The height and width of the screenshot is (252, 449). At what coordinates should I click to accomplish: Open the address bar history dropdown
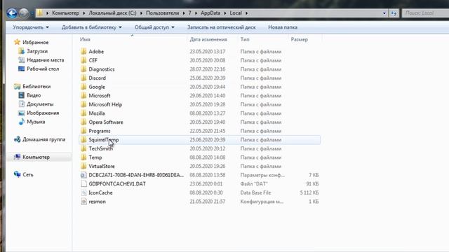(x=384, y=13)
